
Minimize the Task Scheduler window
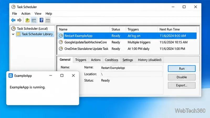173,7
